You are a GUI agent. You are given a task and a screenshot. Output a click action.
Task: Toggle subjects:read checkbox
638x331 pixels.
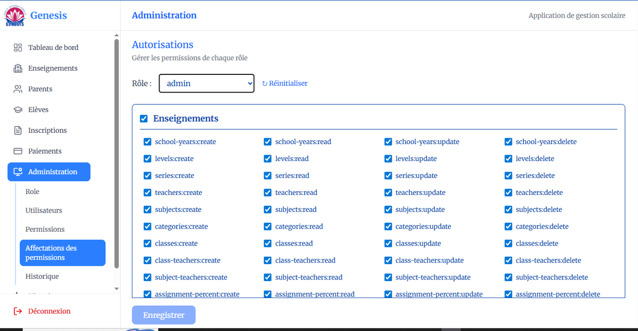pos(267,209)
